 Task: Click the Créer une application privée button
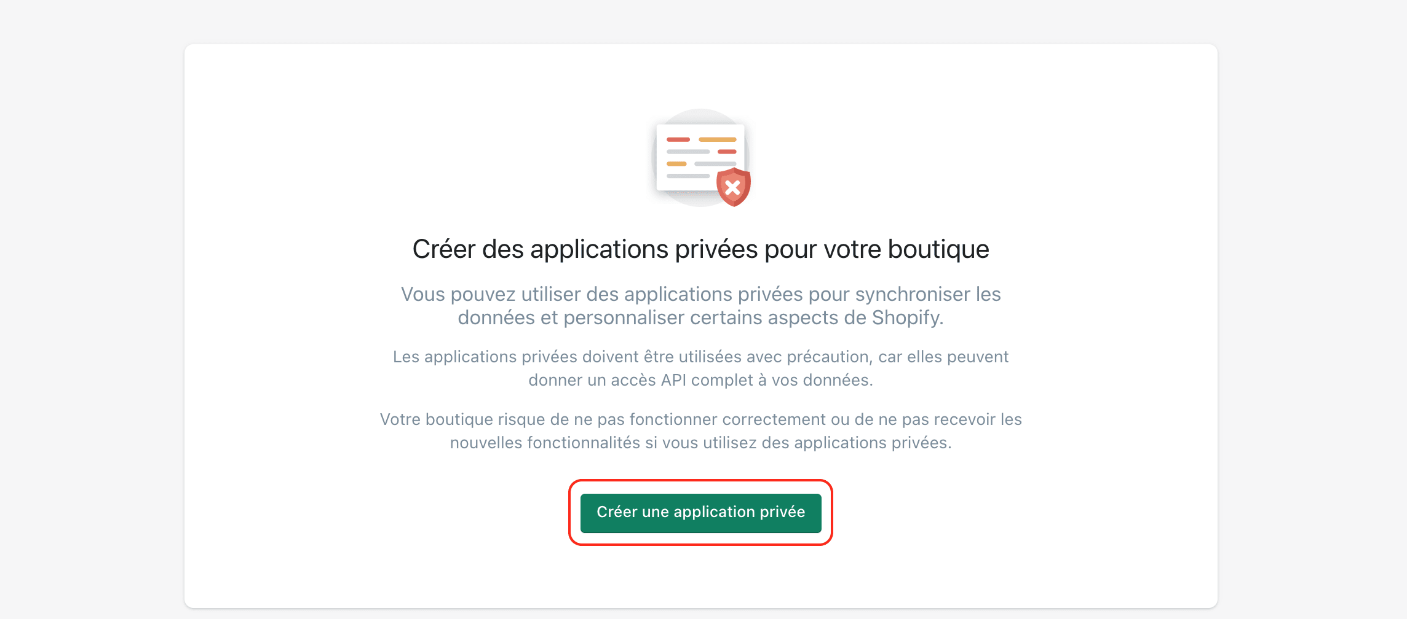tap(700, 512)
